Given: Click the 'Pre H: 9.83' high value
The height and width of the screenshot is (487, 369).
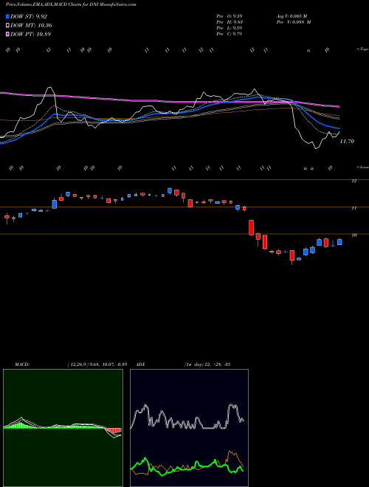Looking at the screenshot, I should tap(230, 22).
